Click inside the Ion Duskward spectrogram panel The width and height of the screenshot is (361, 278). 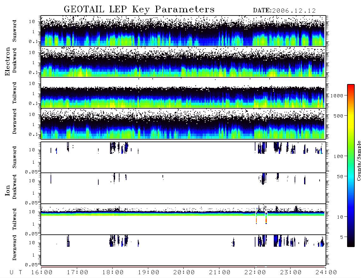(183, 188)
